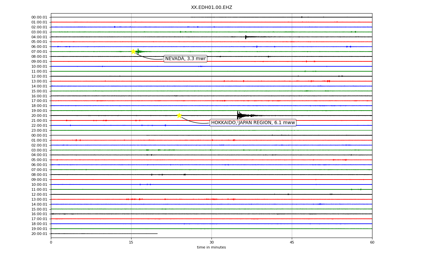Image resolution: width=423 pixels, height=264 pixels.
Task: Click the 13:00:01 label of lower red trace
Action: [39, 199]
